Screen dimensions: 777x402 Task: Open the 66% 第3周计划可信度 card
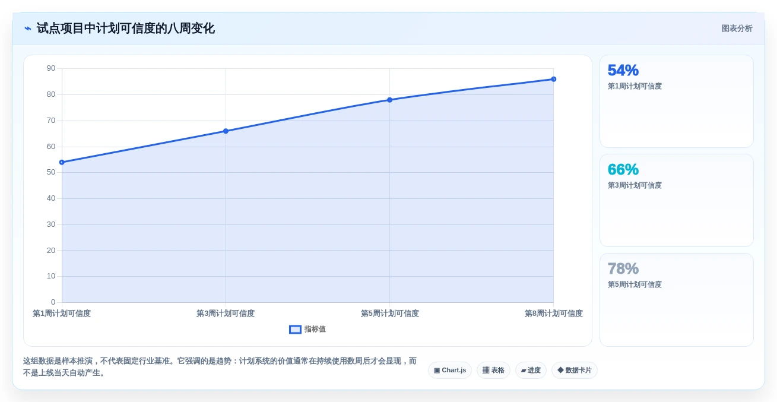677,201
